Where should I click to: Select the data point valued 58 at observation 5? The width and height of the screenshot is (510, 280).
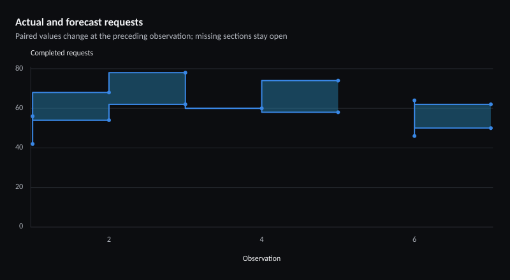tap(338, 113)
